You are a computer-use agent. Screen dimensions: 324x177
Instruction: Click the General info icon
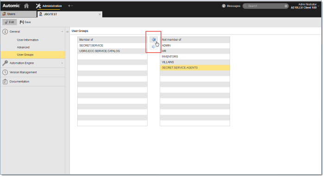(5, 31)
